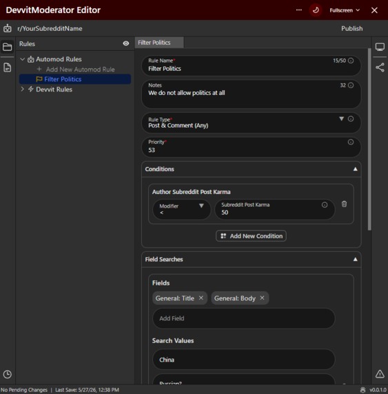Screen dimensions: 388x394
Task: Remove the General: Title field chip
Action: click(201, 298)
